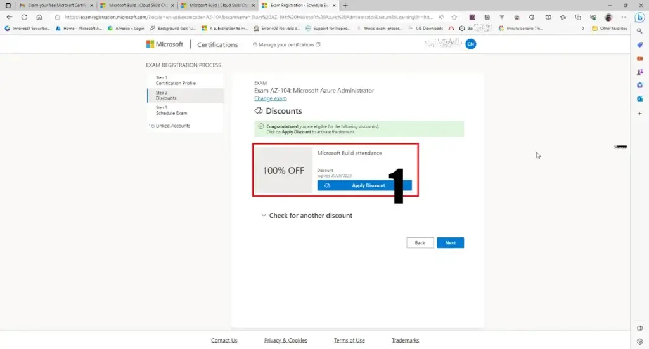Click the Apply Discount button
Screen dimensions: 649x349
(x=364, y=185)
